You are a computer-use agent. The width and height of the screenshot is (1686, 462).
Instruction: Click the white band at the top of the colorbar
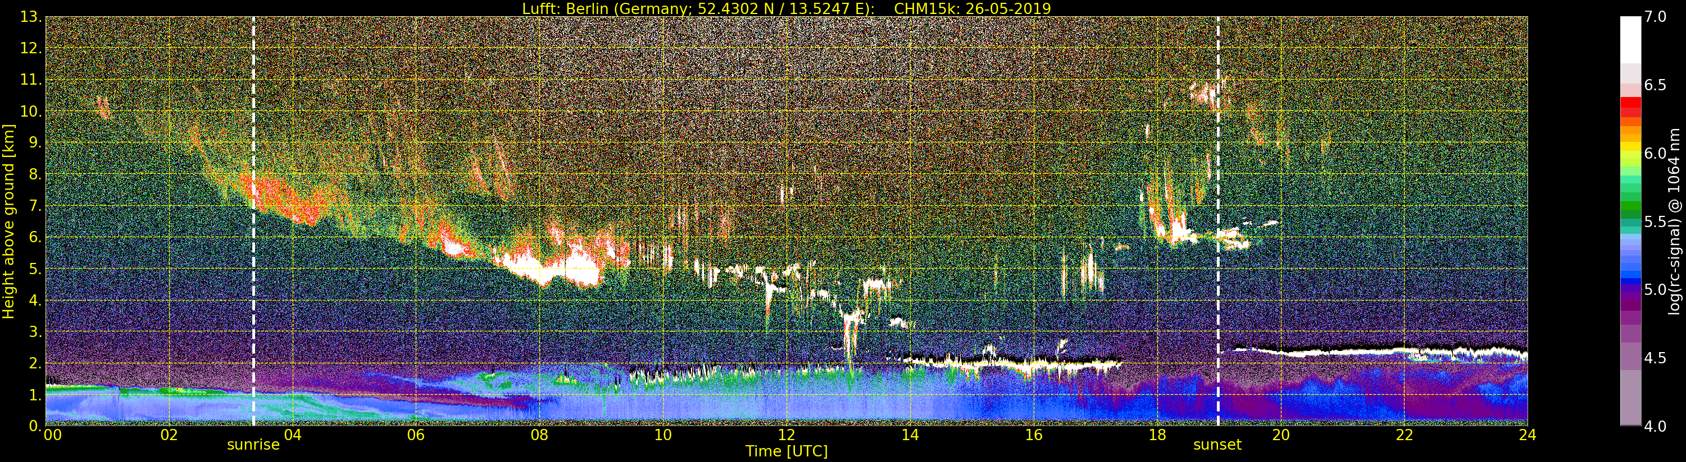coord(1630,39)
